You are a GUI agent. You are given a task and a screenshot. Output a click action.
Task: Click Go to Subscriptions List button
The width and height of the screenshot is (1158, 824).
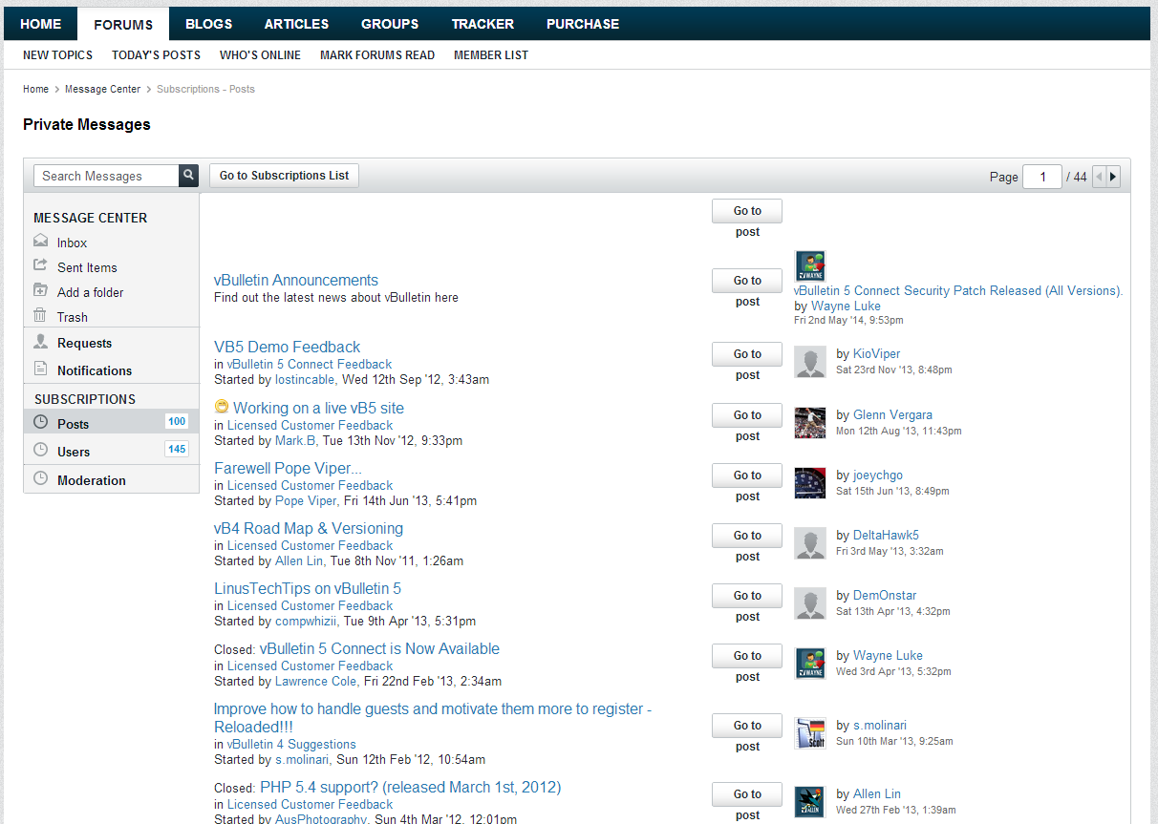pos(284,176)
